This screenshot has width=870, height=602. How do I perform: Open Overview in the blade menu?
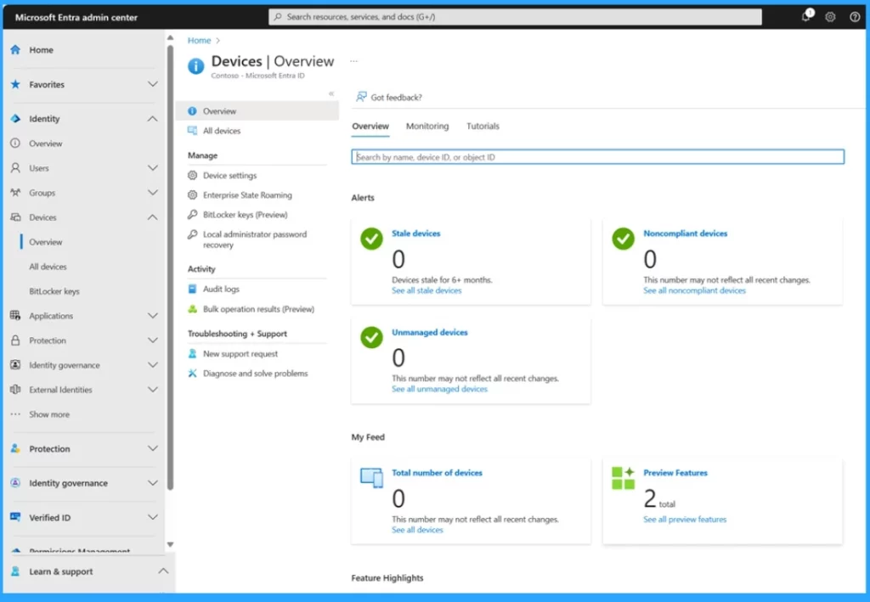pyautogui.click(x=257, y=111)
